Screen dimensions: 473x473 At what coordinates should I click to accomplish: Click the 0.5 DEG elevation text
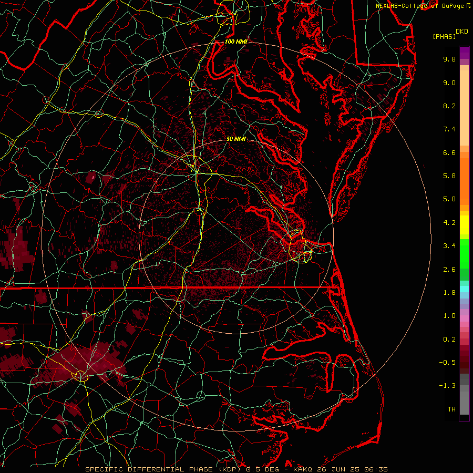tap(262, 469)
